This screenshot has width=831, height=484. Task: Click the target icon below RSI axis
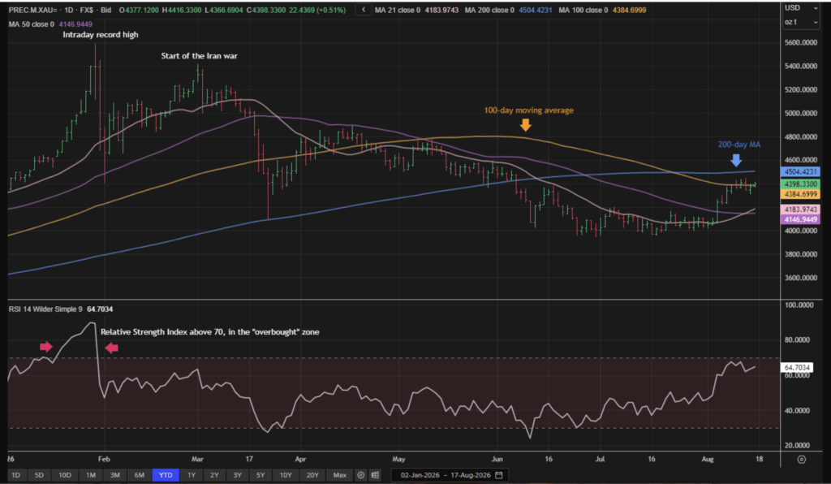(801, 459)
